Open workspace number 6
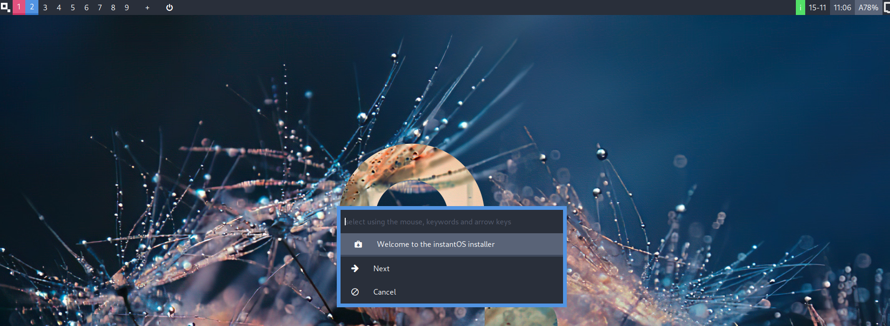This screenshot has width=890, height=326. [x=86, y=7]
